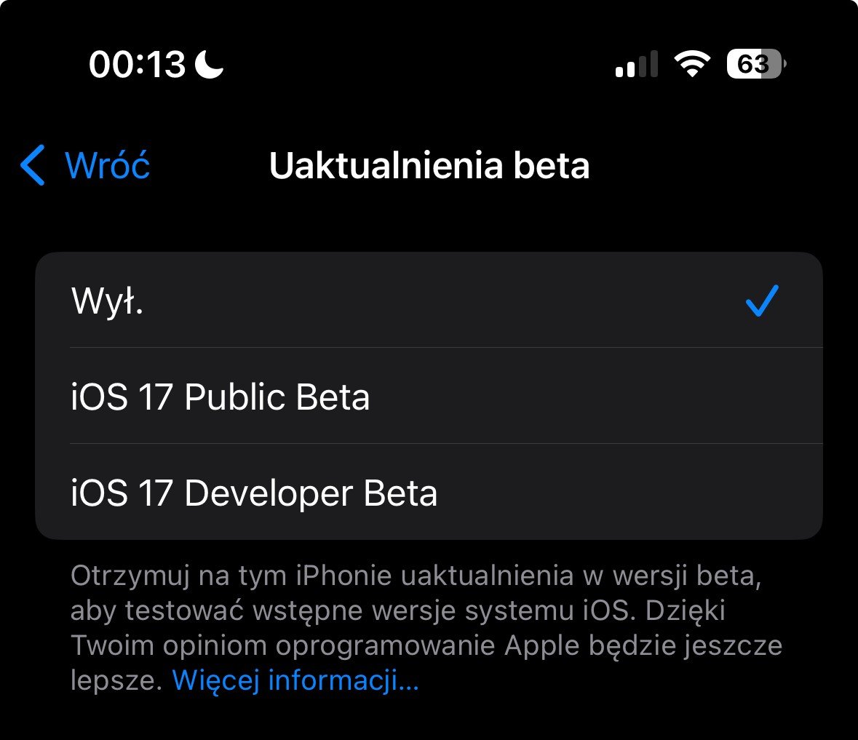Viewport: 858px width, 740px height.
Task: Tap the blue back chevron arrow
Action: [x=32, y=165]
